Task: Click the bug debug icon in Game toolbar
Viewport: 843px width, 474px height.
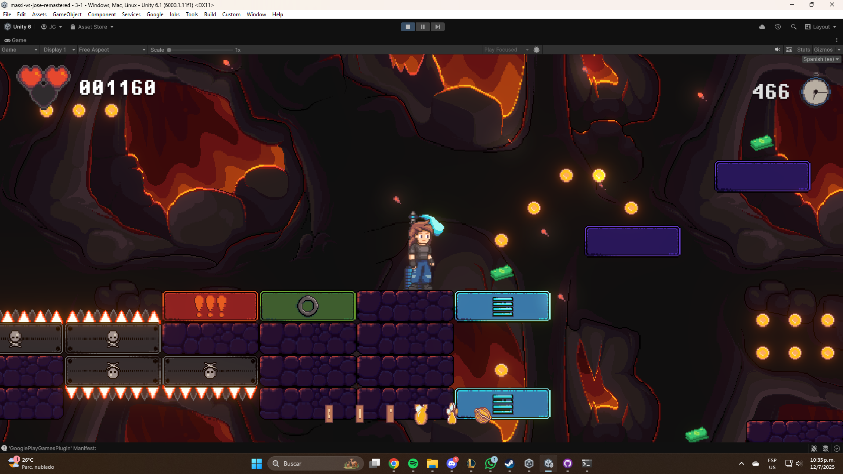Action: tap(537, 50)
